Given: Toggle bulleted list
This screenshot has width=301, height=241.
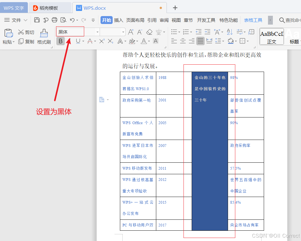Looking at the screenshot, I should 174,32.
